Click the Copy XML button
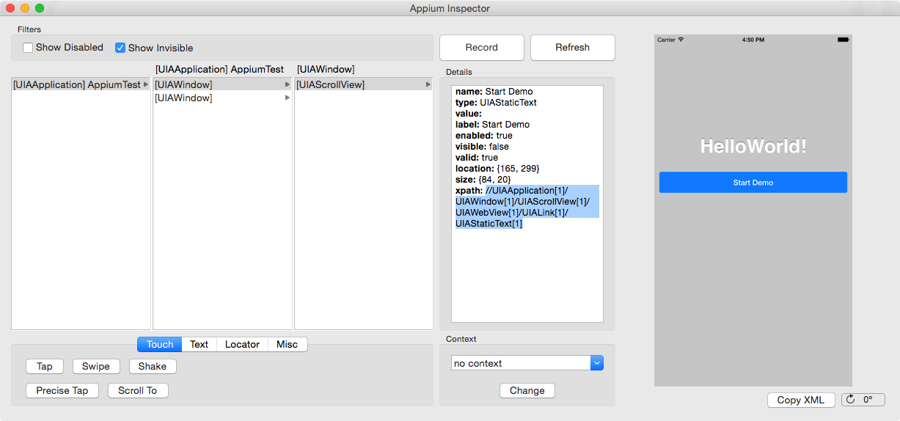900x421 pixels. point(800,400)
